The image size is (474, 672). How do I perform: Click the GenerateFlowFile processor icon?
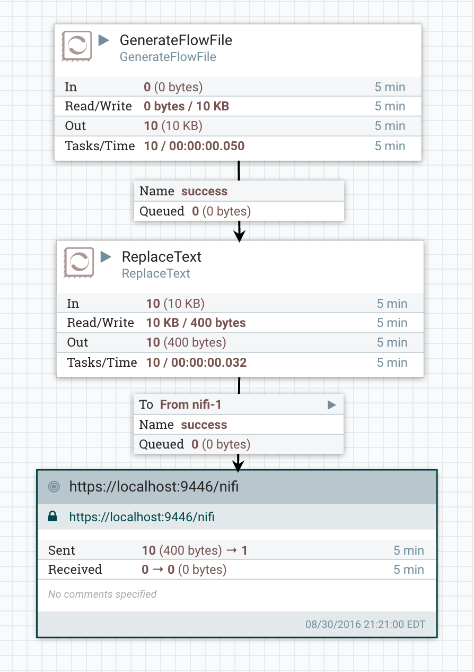coord(77,46)
